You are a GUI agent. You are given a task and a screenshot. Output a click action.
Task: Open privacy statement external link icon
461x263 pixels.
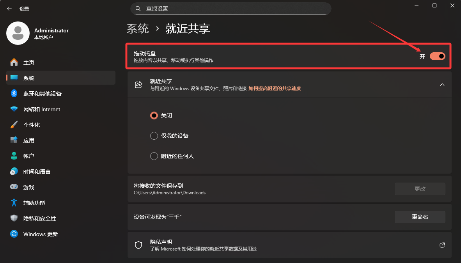(x=442, y=245)
